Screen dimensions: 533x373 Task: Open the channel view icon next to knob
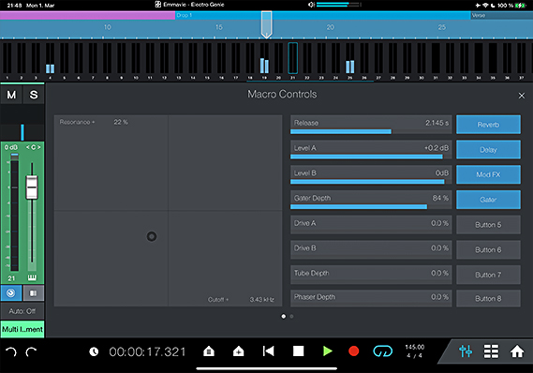[34, 293]
